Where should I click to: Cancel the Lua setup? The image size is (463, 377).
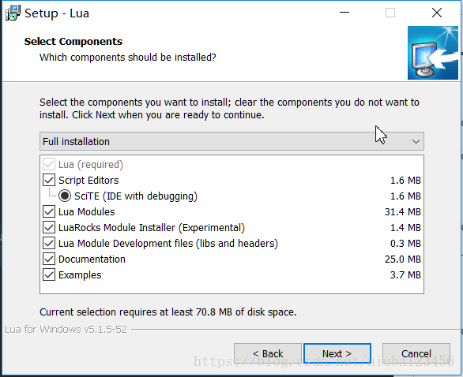pos(416,353)
